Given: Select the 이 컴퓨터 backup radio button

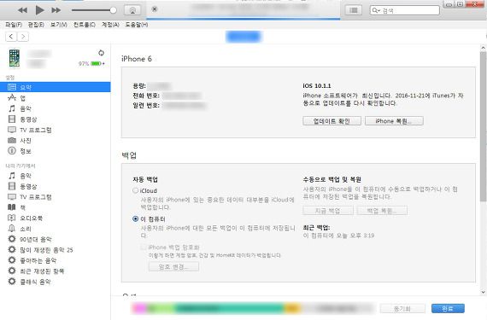Looking at the screenshot, I should tap(135, 218).
